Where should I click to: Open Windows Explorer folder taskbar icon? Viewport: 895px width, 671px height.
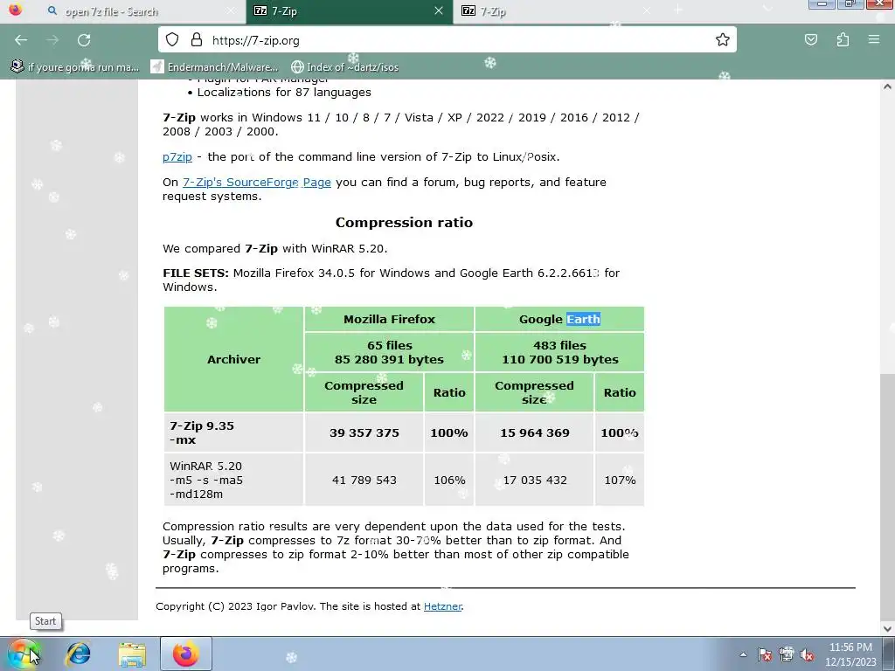132,654
